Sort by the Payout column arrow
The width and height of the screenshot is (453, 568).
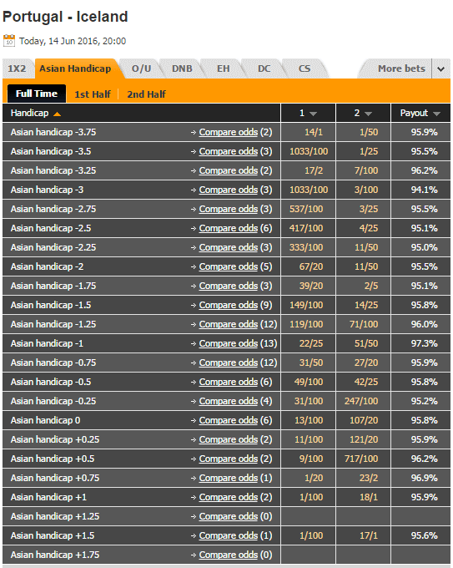(436, 114)
